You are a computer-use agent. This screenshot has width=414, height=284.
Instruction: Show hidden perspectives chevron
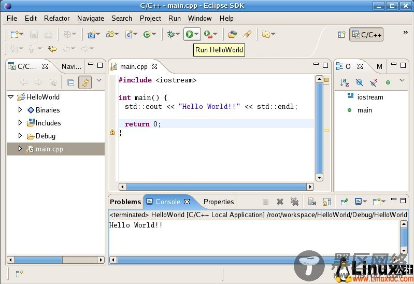[x=405, y=32]
